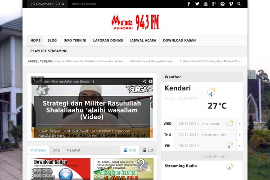Open the PLAYLIST STREAMING menu
This screenshot has width=270, height=180.
point(49,51)
